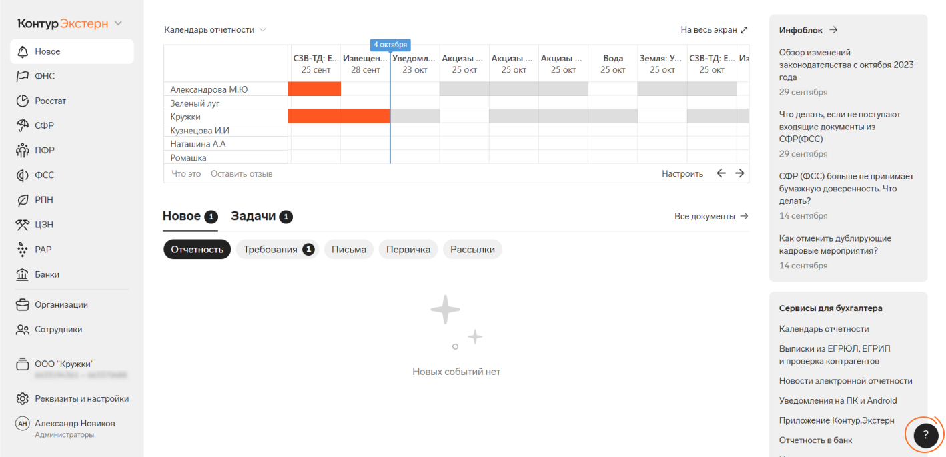Open article about дублирующие кадровые мероприятия
Viewport: 946px width, 457px height.
pos(835,244)
